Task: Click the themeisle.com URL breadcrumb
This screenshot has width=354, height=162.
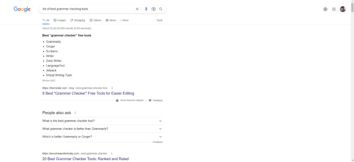Action: (x=75, y=88)
